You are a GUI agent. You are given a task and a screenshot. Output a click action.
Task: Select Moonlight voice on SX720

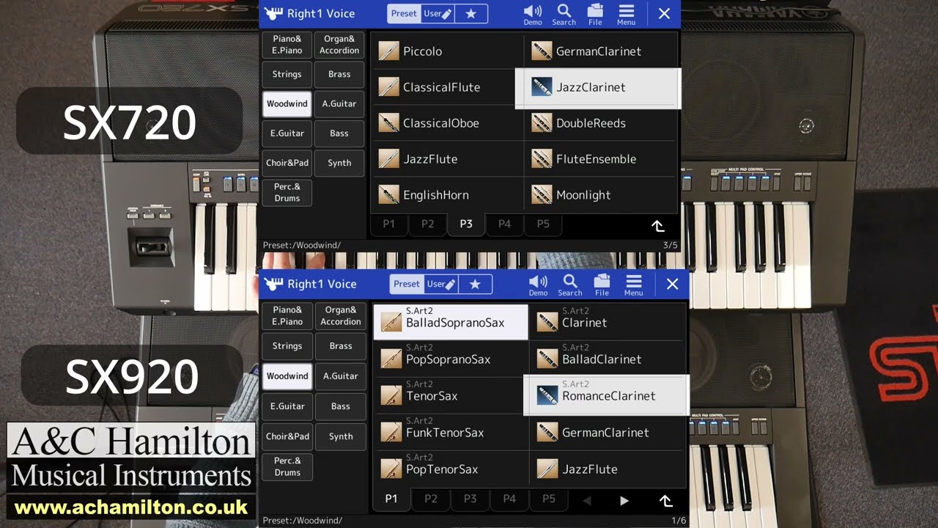click(600, 195)
